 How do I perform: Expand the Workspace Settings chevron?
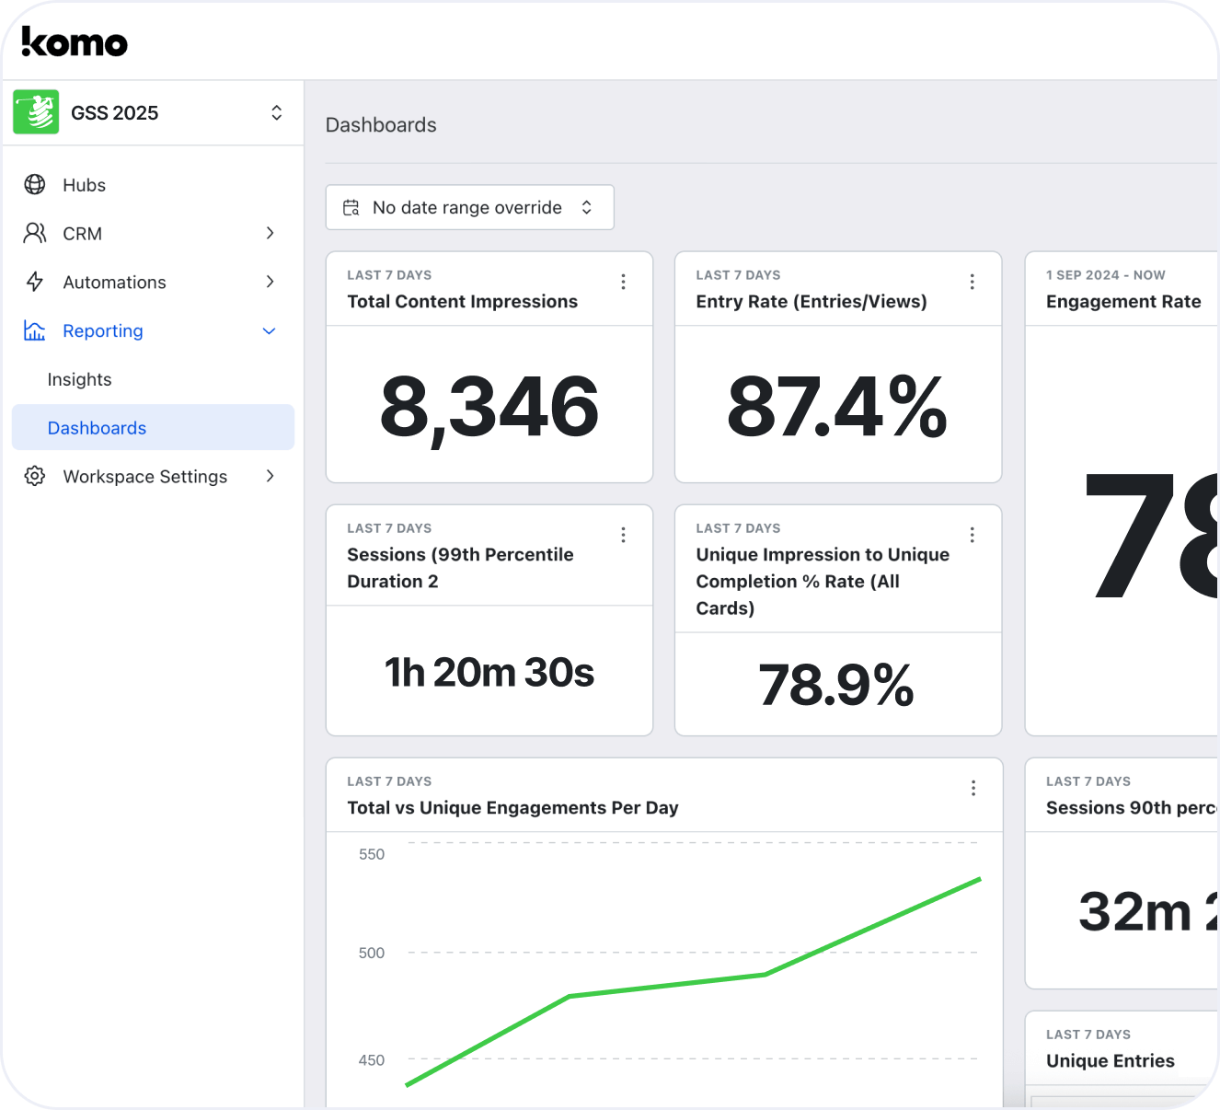(x=270, y=476)
